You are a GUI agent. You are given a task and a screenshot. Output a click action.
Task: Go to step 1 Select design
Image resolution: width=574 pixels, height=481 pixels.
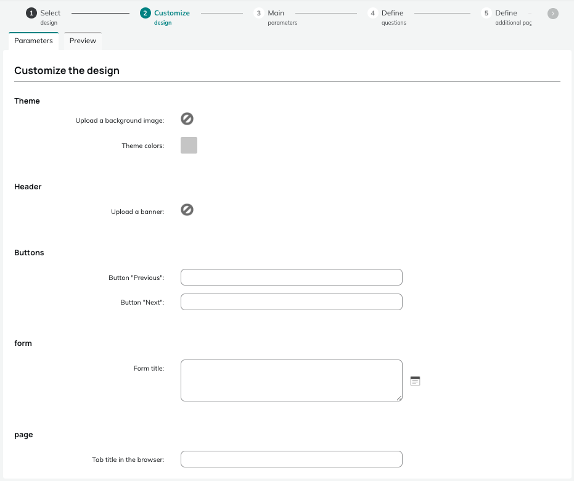43,17
